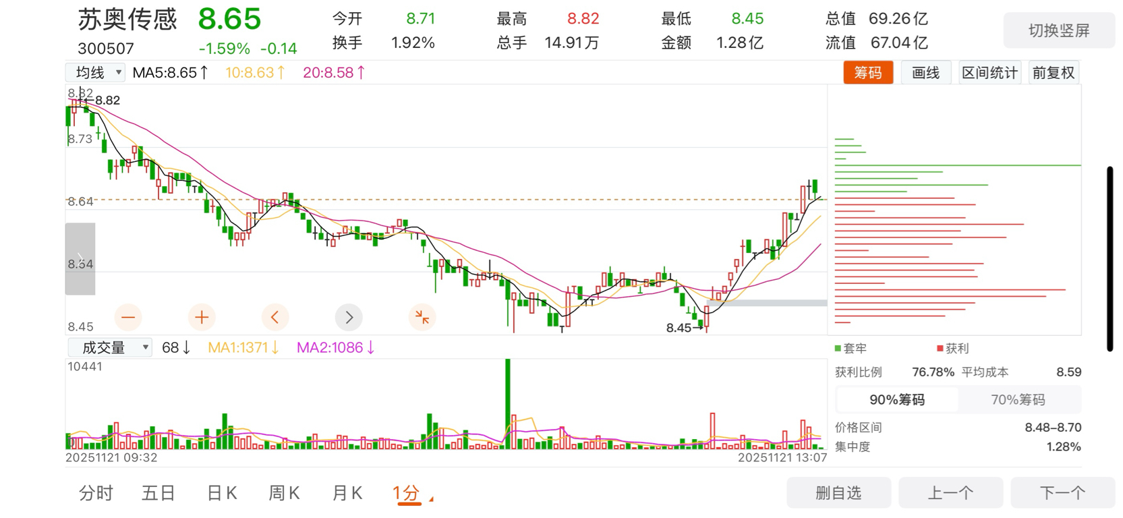Click the 价格区间 8.48–8.70 value
Viewport: 1123px width, 518px height.
click(x=1053, y=428)
